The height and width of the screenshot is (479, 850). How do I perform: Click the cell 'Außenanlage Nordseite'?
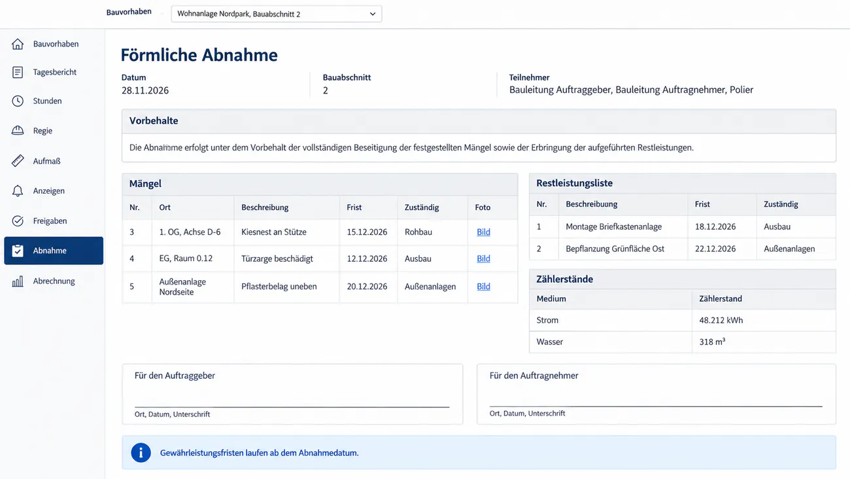point(182,287)
